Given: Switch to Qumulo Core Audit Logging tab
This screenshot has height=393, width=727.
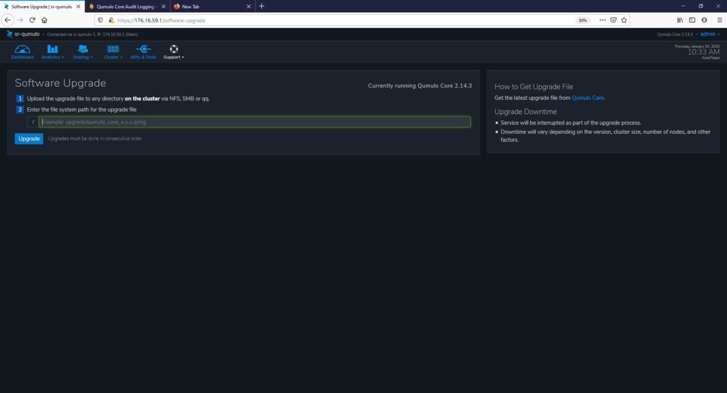Looking at the screenshot, I should tap(126, 6).
